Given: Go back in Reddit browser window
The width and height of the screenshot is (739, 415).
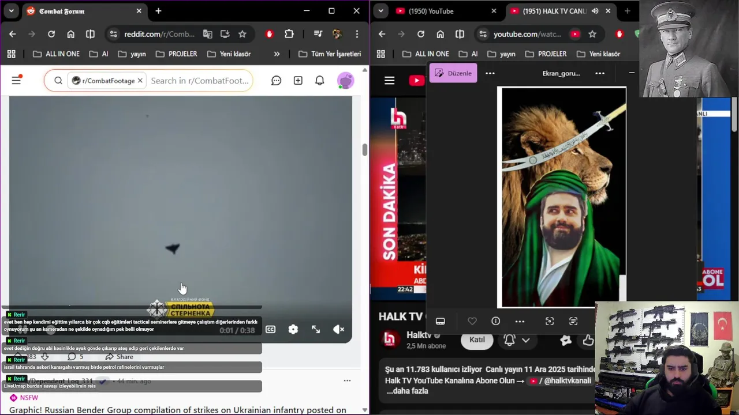Looking at the screenshot, I should click(x=13, y=34).
